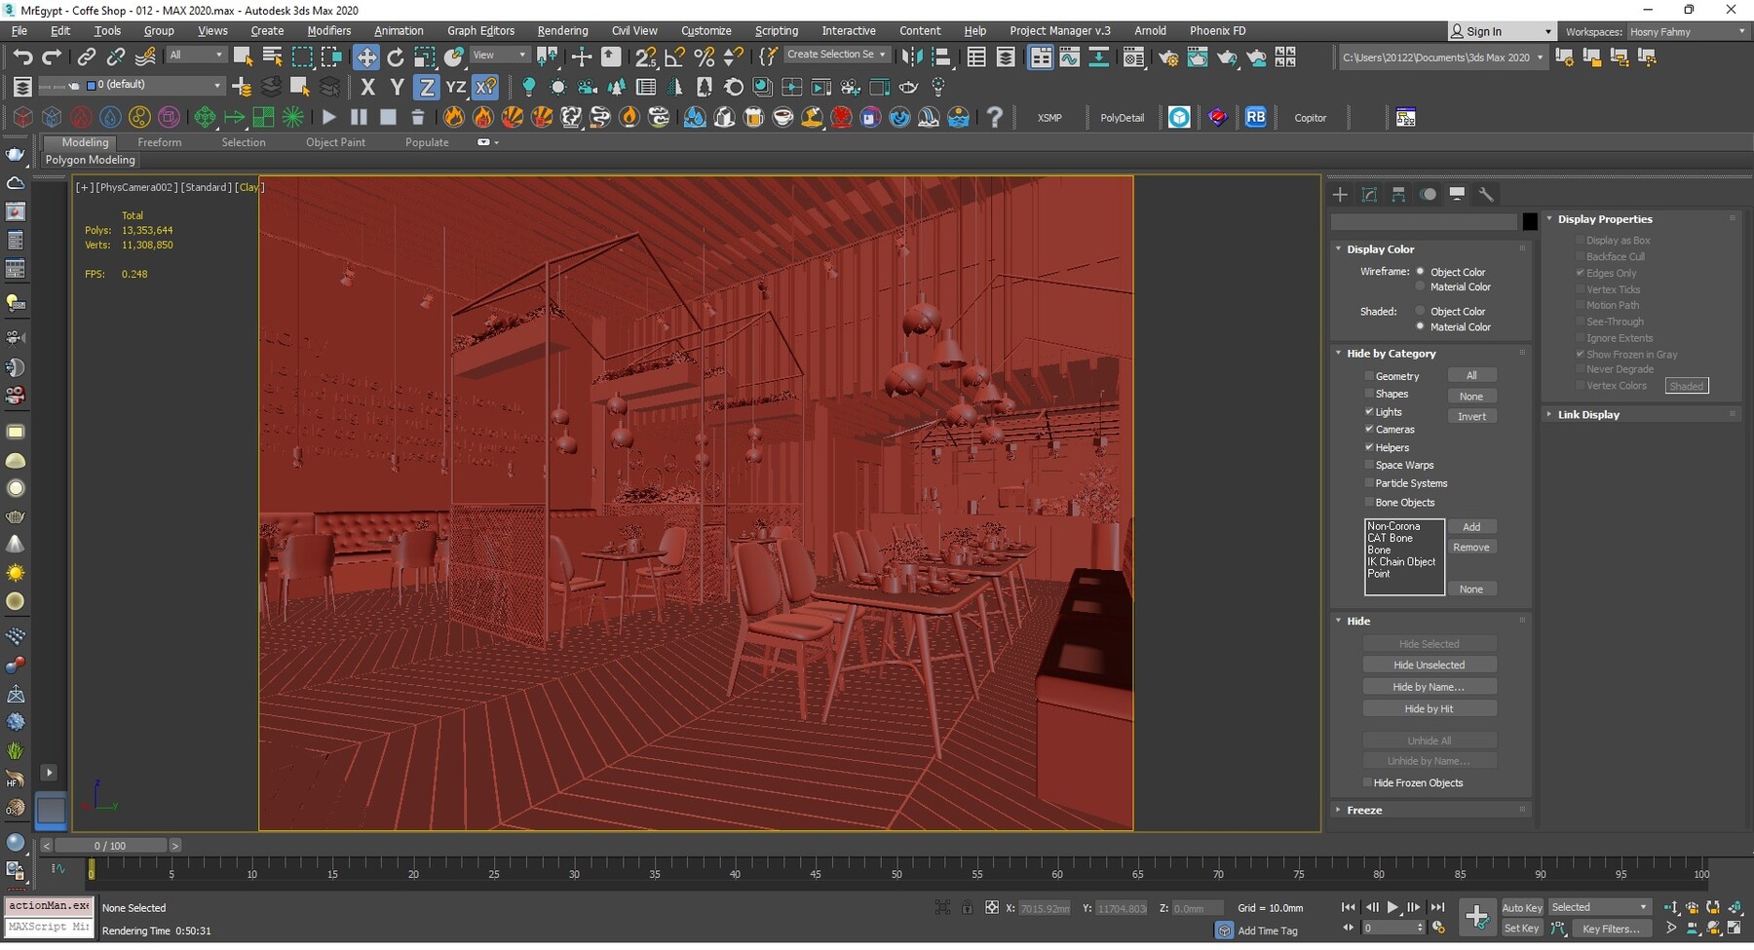
Task: Activate the Select and Rotate tool
Action: click(395, 56)
